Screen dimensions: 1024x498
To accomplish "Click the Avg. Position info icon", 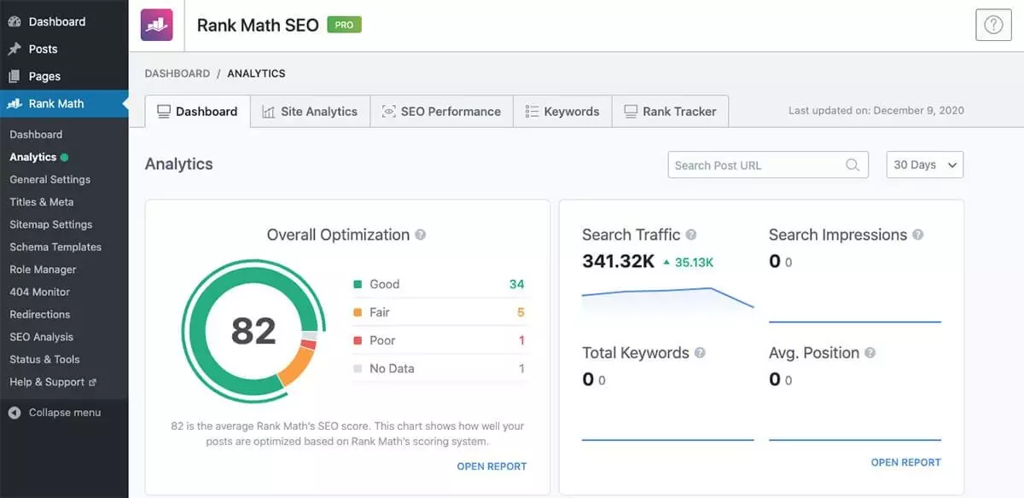I will 870,352.
